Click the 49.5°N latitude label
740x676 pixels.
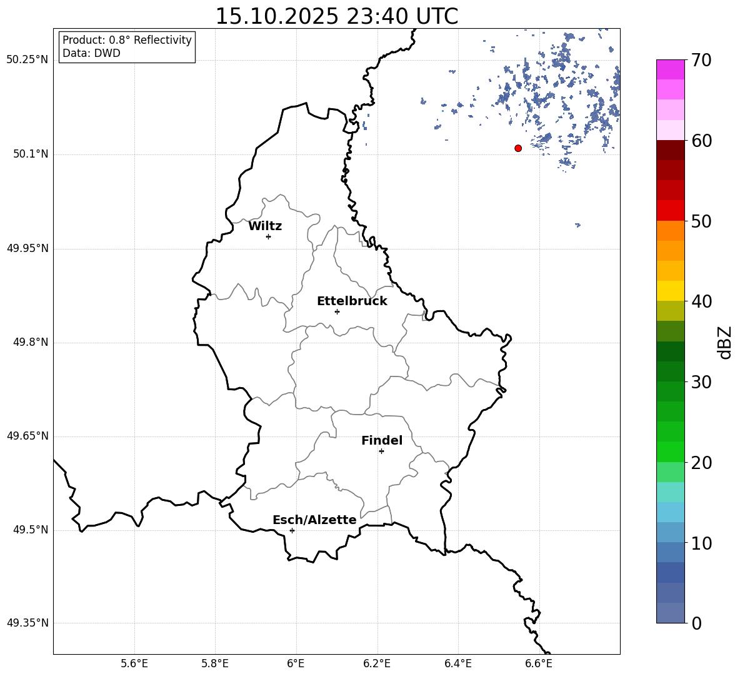30,530
